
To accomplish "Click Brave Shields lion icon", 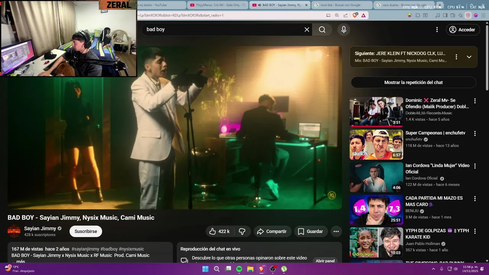I will click(x=355, y=15).
